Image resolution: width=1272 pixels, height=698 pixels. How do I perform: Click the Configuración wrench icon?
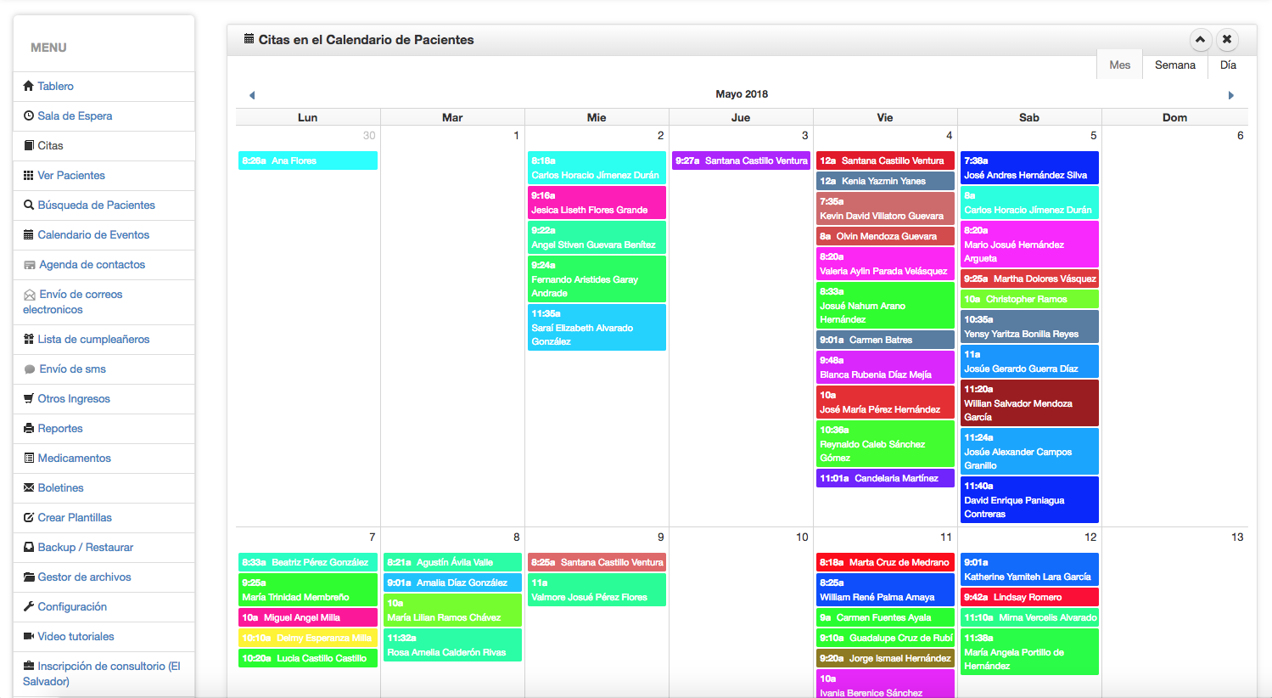click(29, 606)
